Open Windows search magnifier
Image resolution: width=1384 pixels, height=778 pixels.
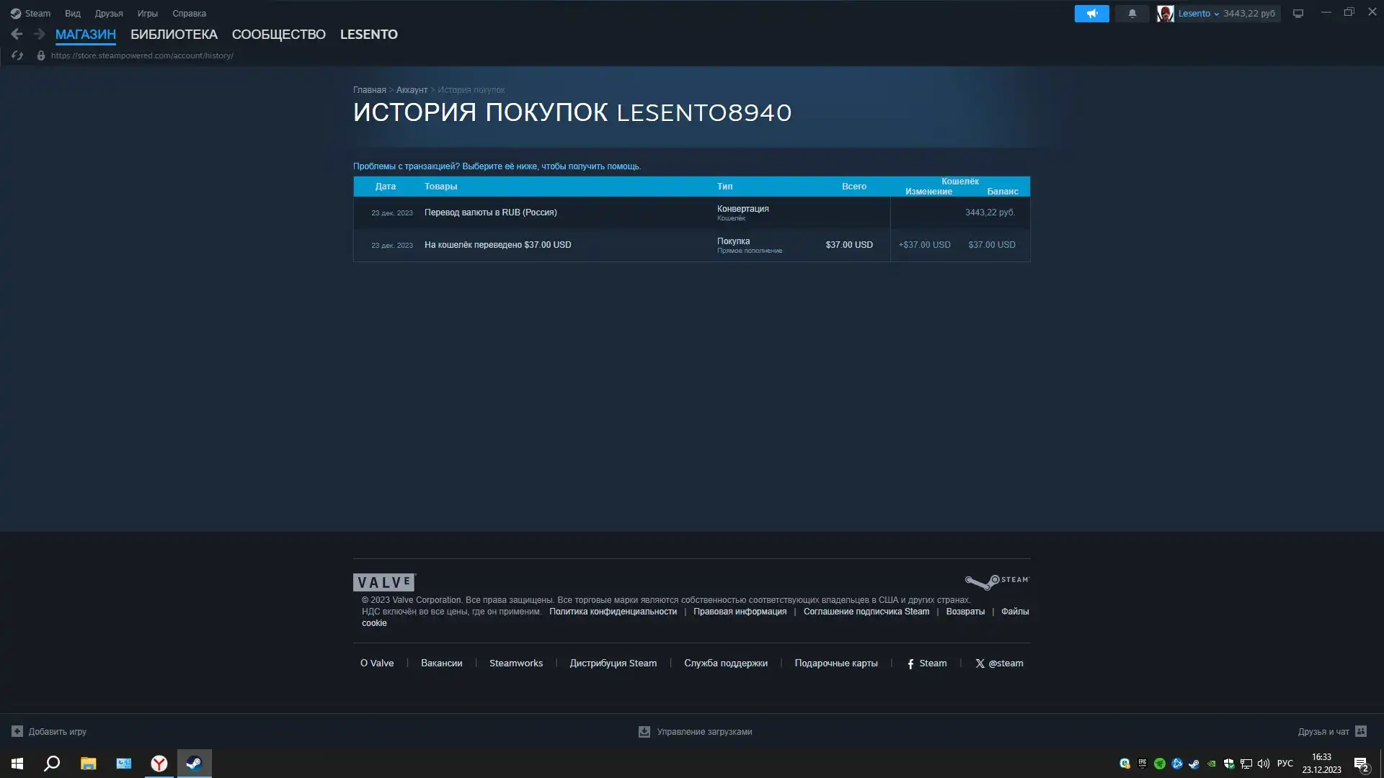click(x=52, y=764)
